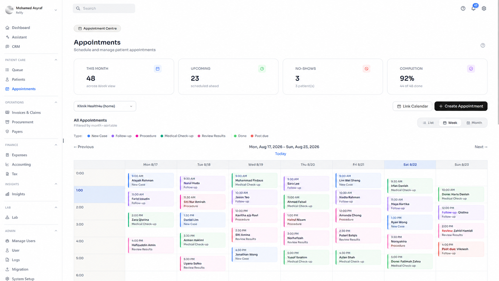
Task: Open the help icon in the top bar
Action: point(463,8)
